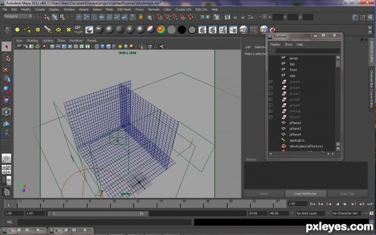The width and height of the screenshot is (376, 235).
Task: Toggle film gate in viewport toolbar
Action: coord(58,46)
